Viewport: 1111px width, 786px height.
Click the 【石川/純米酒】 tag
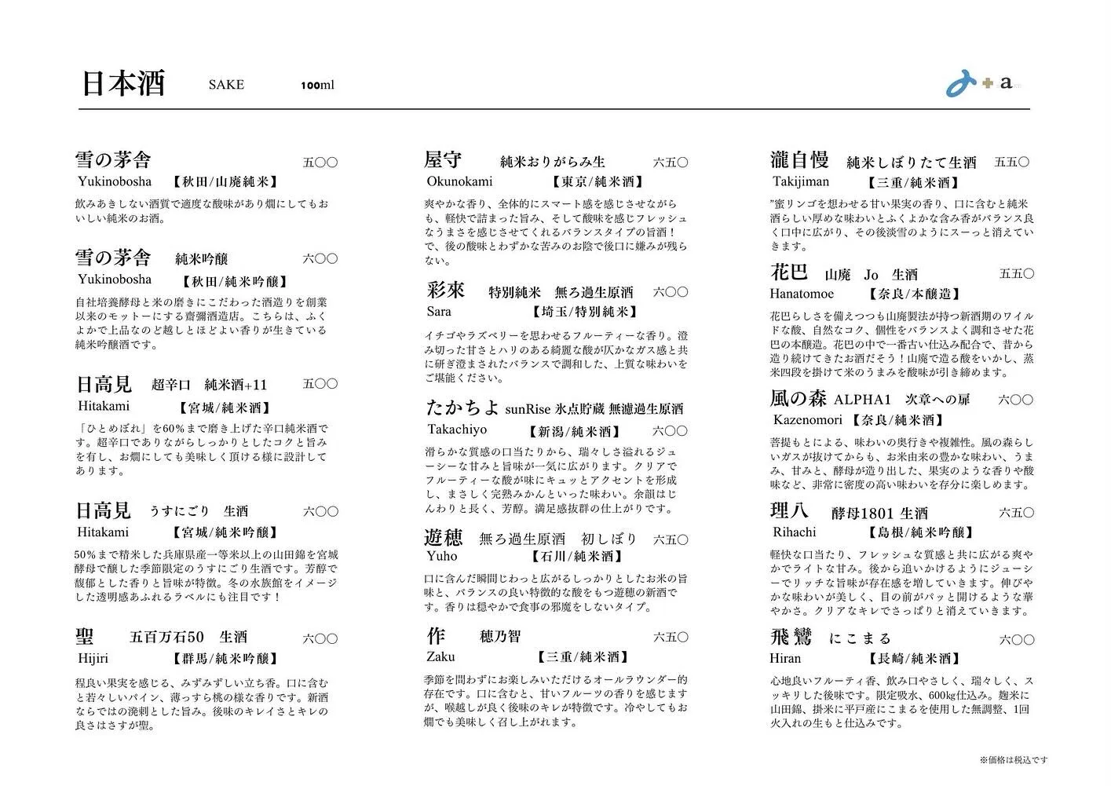pos(576,557)
